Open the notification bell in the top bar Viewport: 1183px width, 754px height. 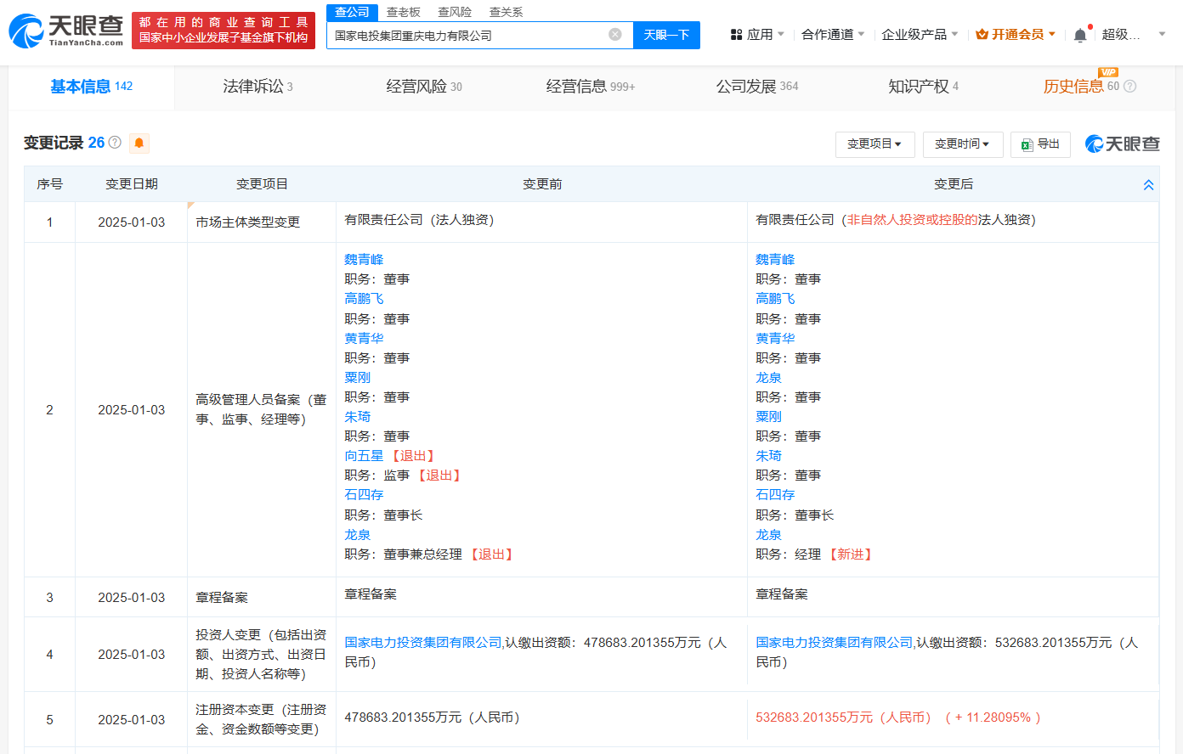(1080, 35)
